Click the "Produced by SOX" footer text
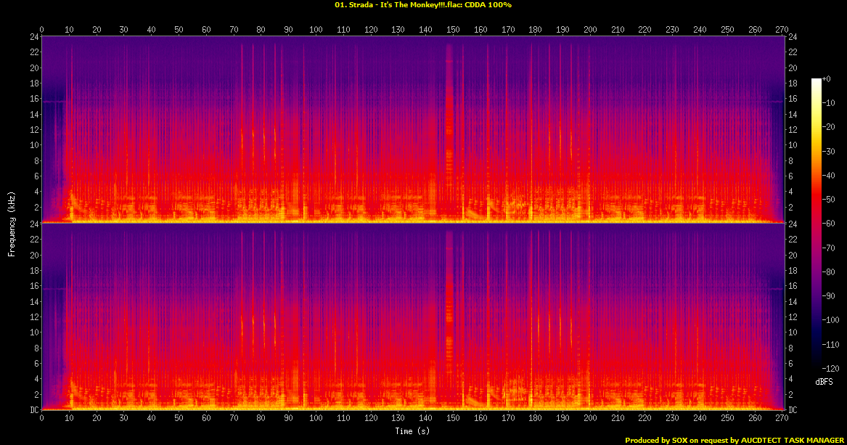 [x=656, y=440]
